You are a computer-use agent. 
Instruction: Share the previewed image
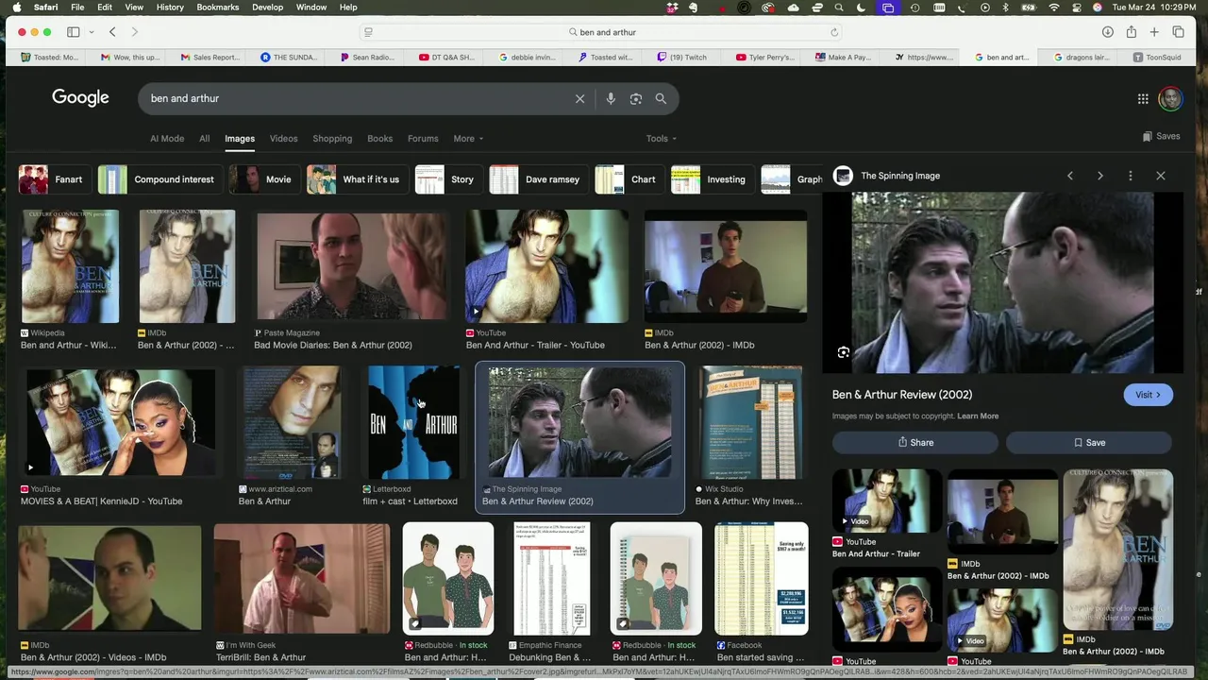915,442
